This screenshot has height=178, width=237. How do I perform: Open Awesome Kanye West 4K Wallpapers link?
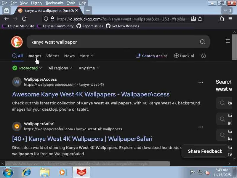[x=91, y=94]
